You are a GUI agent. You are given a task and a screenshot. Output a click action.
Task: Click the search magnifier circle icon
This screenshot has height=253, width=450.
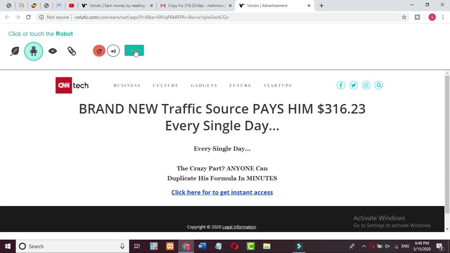click(379, 85)
